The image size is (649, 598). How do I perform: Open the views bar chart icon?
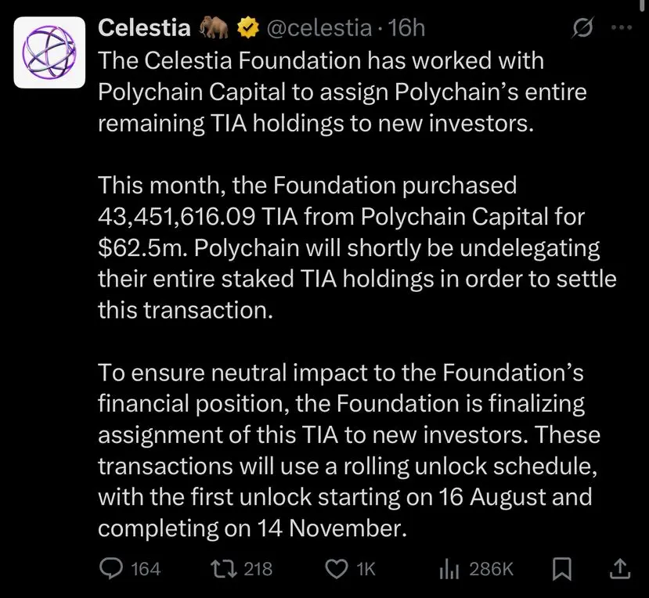click(x=449, y=569)
